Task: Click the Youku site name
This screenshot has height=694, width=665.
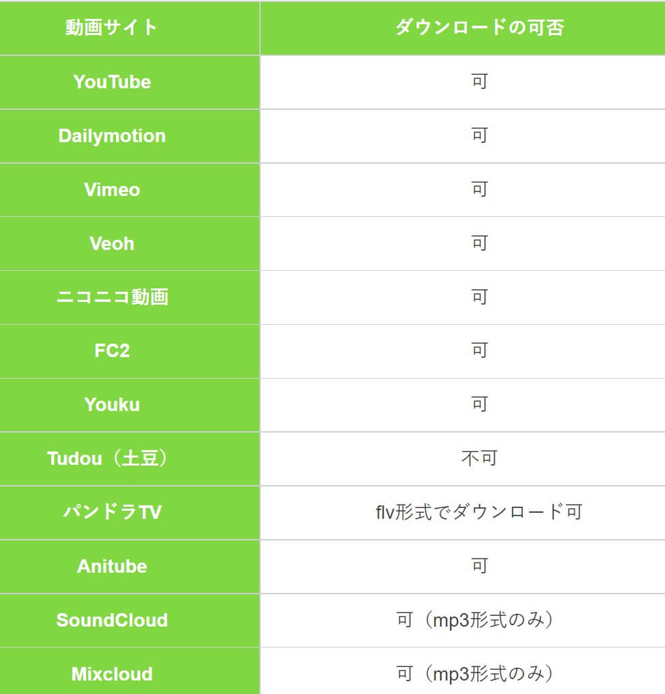Action: (112, 405)
